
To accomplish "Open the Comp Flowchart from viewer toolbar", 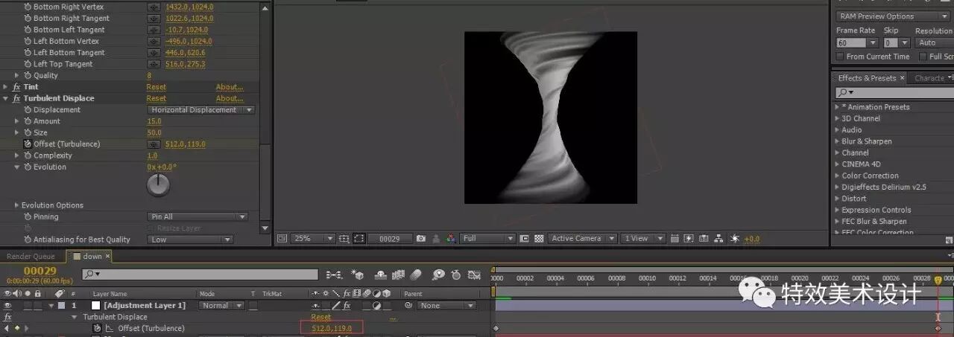I will click(718, 239).
